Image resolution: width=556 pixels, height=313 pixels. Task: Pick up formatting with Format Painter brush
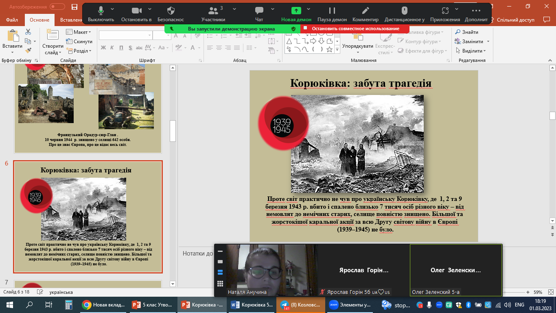coord(28,51)
